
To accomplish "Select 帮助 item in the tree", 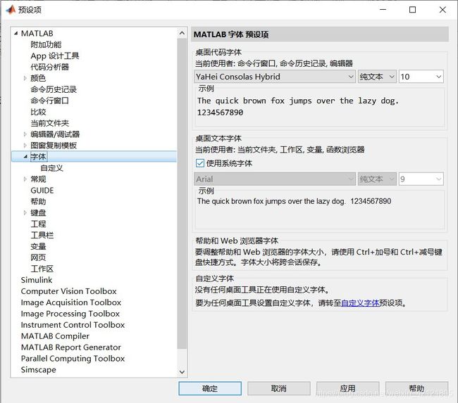I will tap(38, 201).
